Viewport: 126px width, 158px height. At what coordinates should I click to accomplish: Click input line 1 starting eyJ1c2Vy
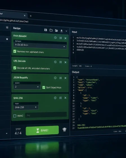101,39
